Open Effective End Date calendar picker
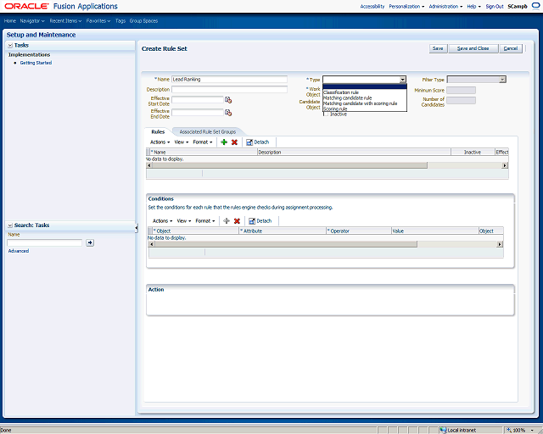Screen dimensions: 543x434 point(228,113)
